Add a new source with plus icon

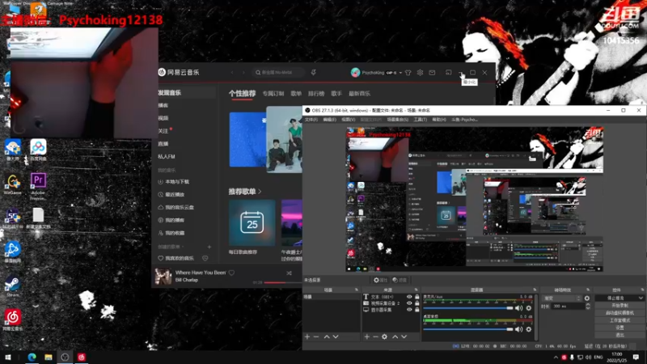(367, 336)
